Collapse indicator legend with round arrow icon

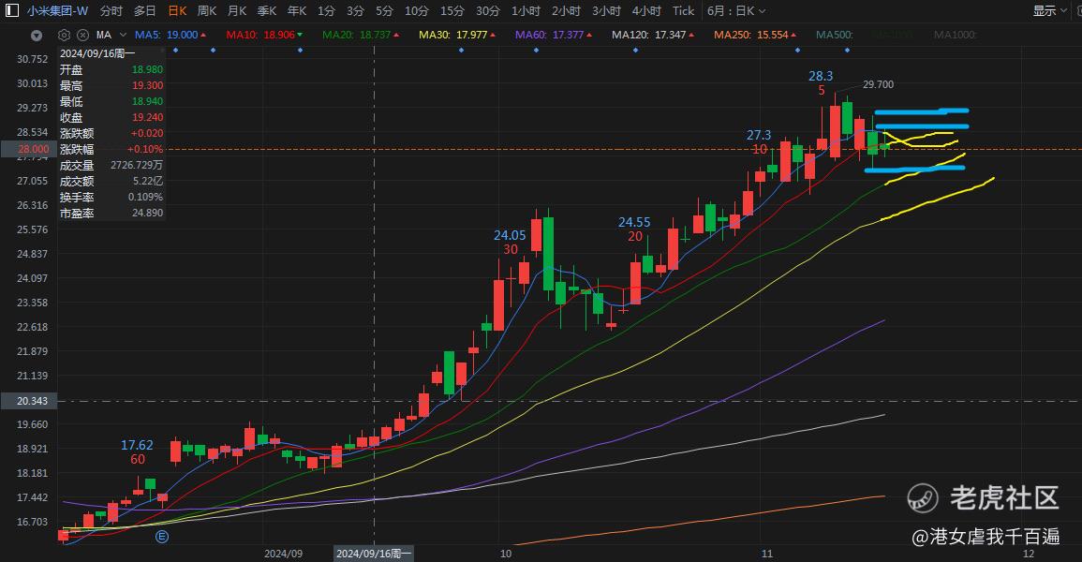point(37,36)
